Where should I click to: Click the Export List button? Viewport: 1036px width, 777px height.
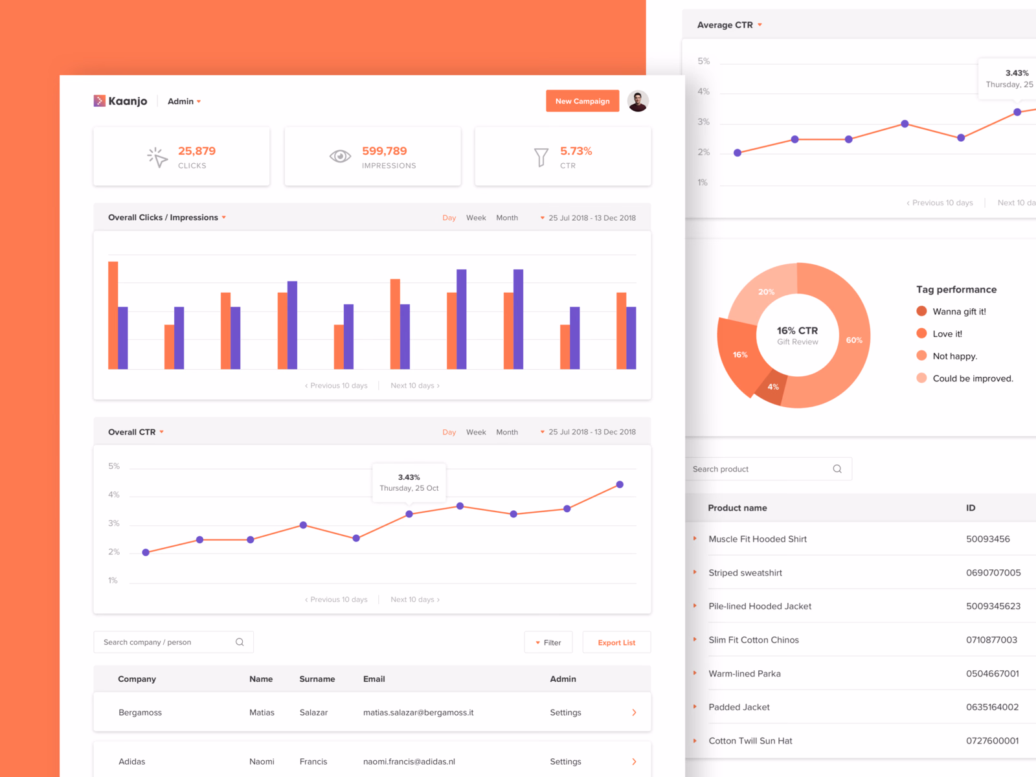pyautogui.click(x=616, y=642)
